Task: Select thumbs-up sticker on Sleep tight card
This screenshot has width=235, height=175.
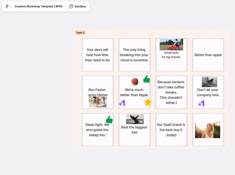Action: click(x=109, y=119)
